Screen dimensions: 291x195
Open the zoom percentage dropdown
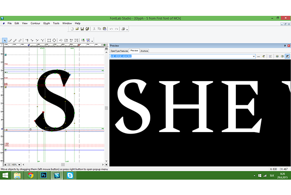[20, 164]
